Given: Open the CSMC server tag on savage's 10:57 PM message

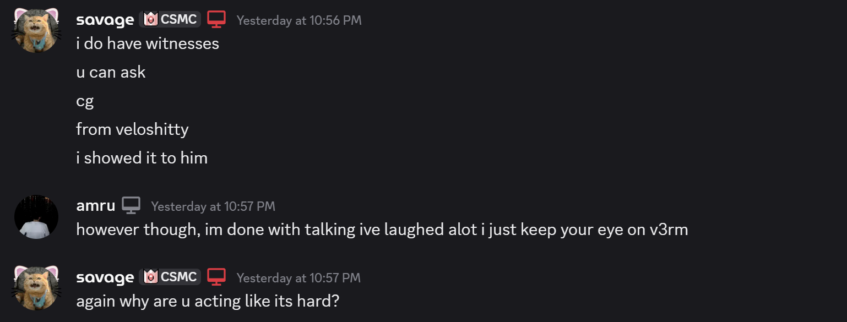Looking at the screenshot, I should [x=170, y=277].
